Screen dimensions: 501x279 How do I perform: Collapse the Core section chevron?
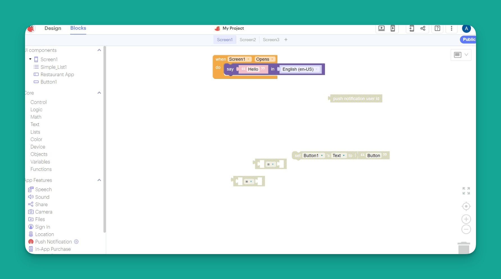(99, 93)
